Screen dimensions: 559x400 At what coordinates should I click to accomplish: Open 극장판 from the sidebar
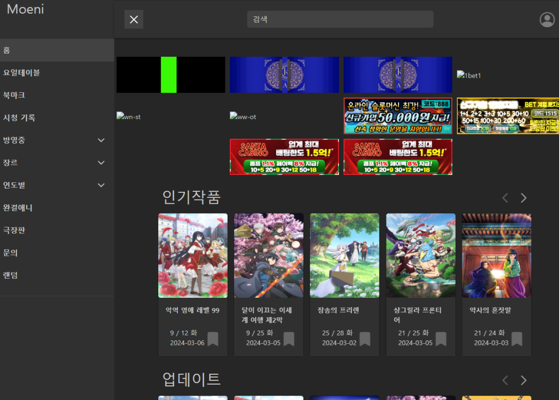point(57,230)
